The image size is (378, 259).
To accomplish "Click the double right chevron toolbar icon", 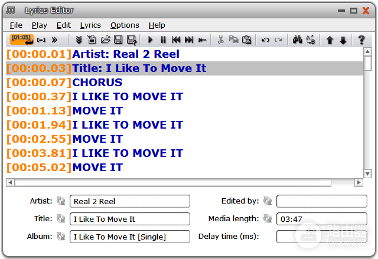I will (54, 40).
